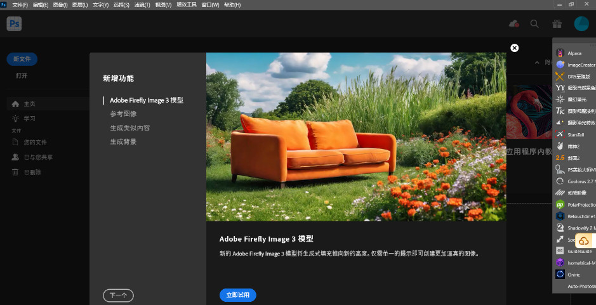The image size is (596, 305).
Task: Click the YY plugin icon
Action: (560, 88)
